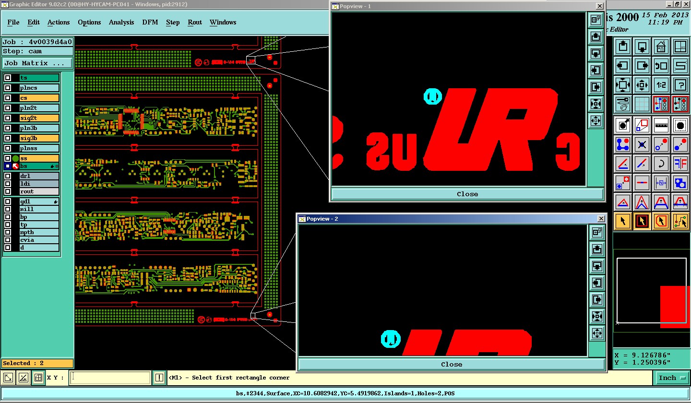Image resolution: width=691 pixels, height=403 pixels.
Task: Click the Job Matrix button
Action: (37, 63)
